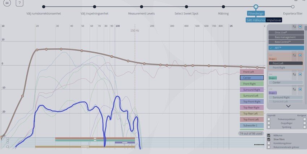This screenshot has width=307, height=154.
Task: Open the hamburger menu icon
Action: (7, 3)
